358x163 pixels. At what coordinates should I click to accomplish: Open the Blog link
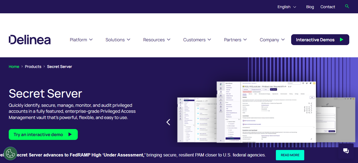pos(310,7)
